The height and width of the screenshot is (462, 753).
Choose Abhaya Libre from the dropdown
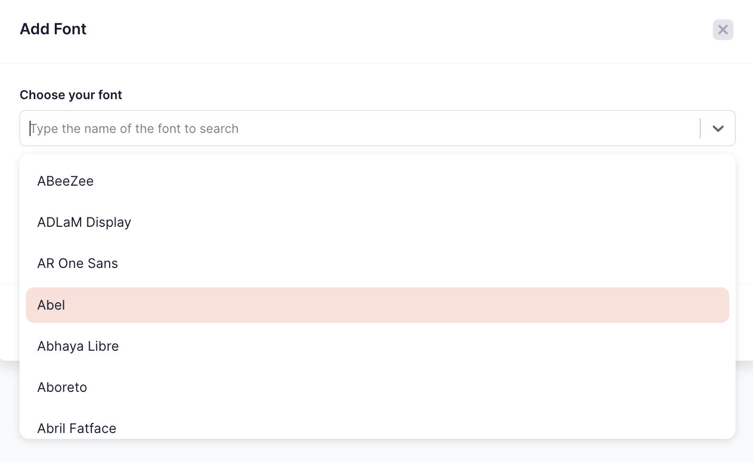[78, 346]
